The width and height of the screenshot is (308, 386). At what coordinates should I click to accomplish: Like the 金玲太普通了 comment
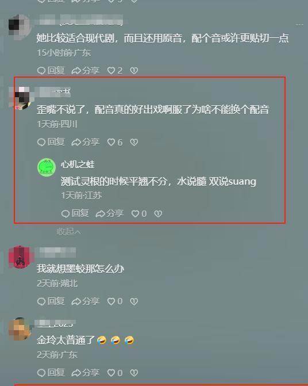pyautogui.click(x=115, y=373)
